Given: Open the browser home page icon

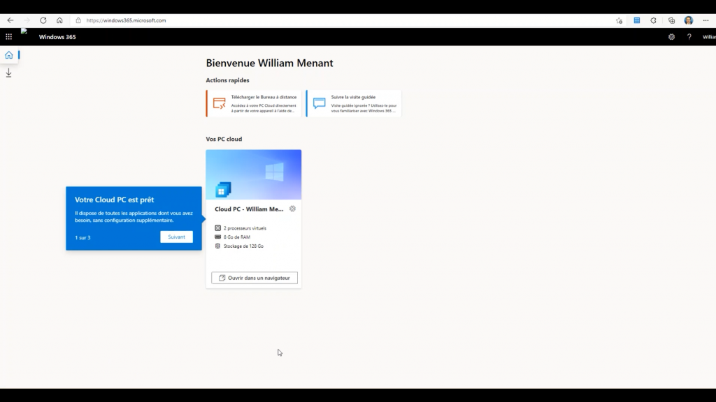Looking at the screenshot, I should pos(59,20).
